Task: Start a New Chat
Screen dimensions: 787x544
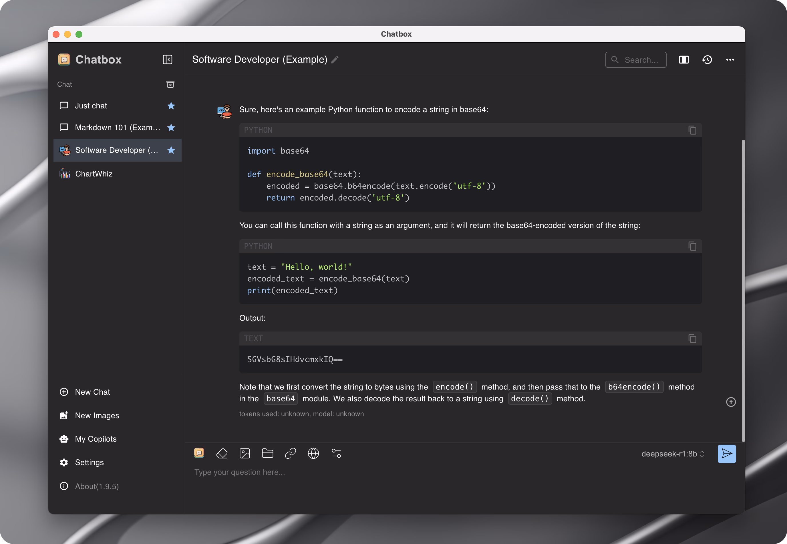Action: (x=92, y=392)
